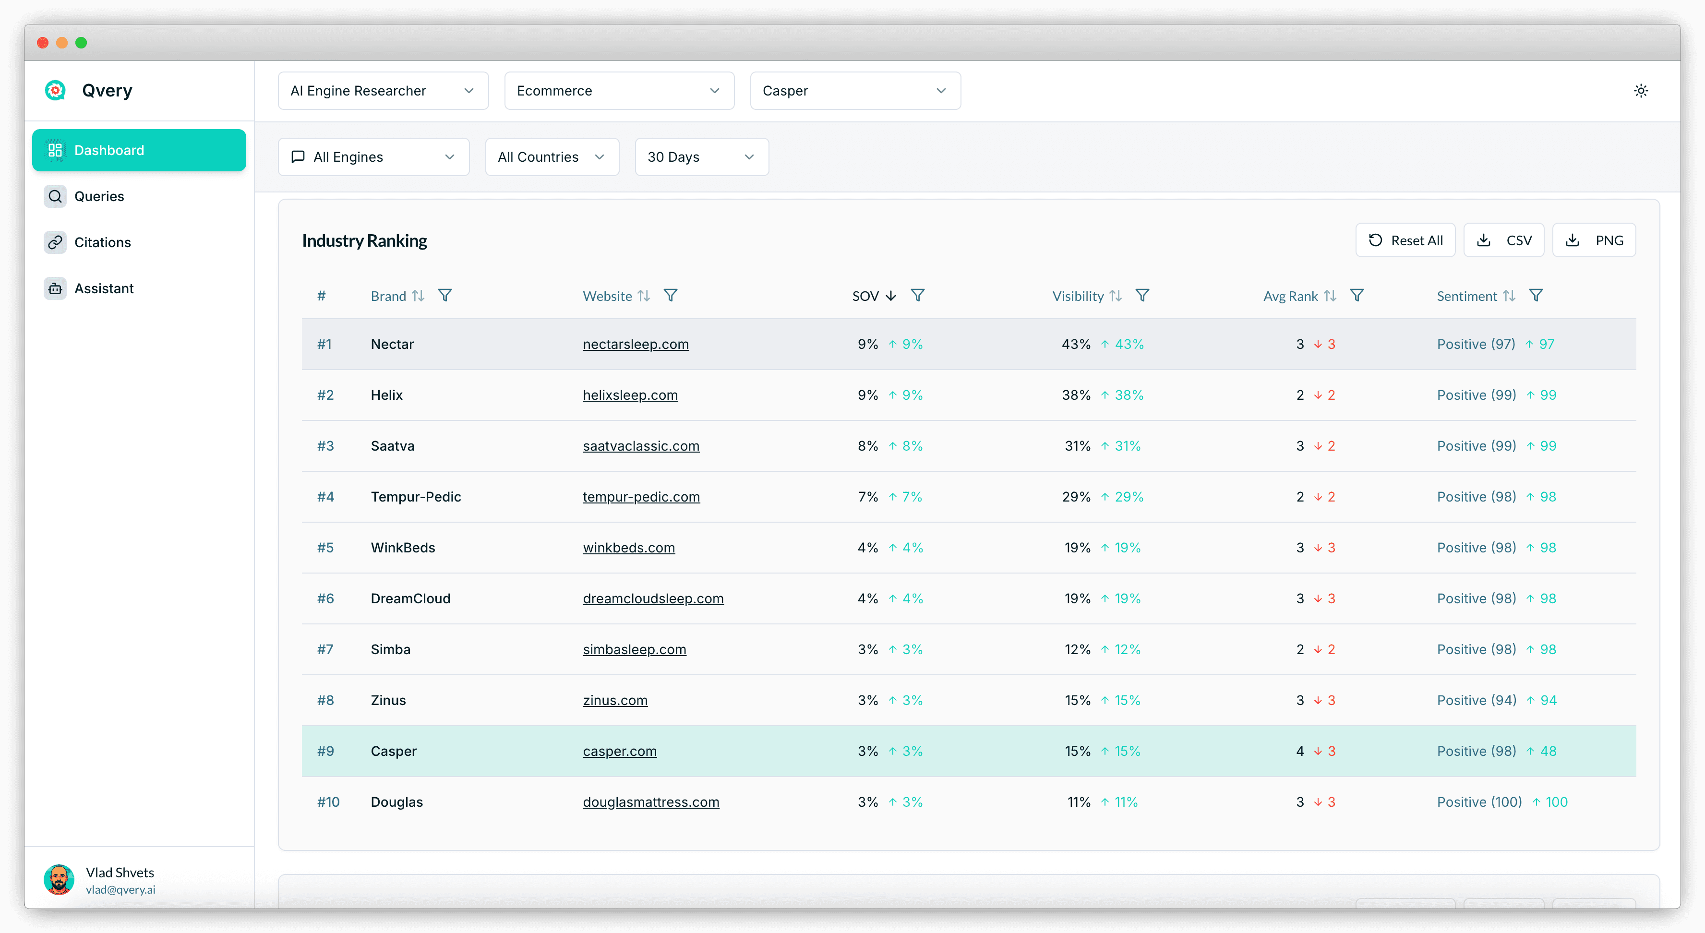
Task: Open the Citations menu item
Action: [x=139, y=242]
